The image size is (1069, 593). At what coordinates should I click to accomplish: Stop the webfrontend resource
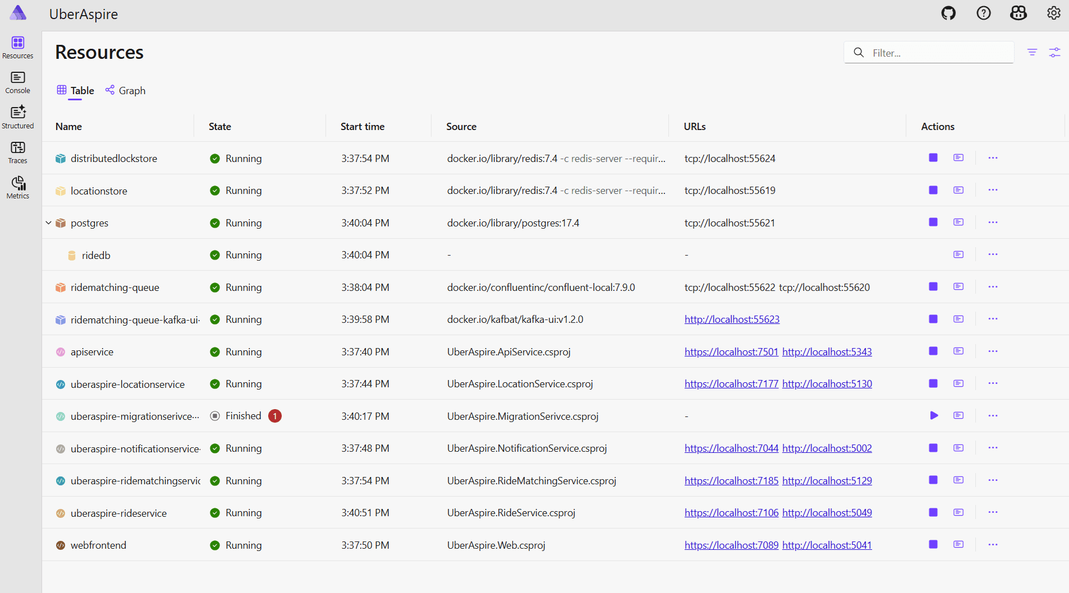pyautogui.click(x=933, y=545)
